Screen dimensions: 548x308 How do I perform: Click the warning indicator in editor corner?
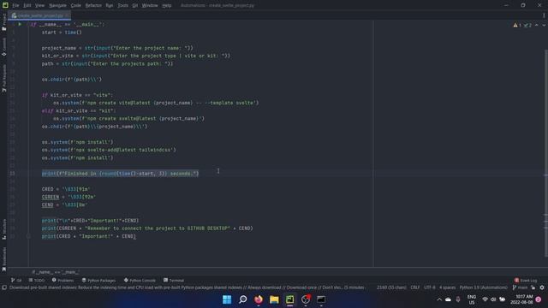[517, 25]
